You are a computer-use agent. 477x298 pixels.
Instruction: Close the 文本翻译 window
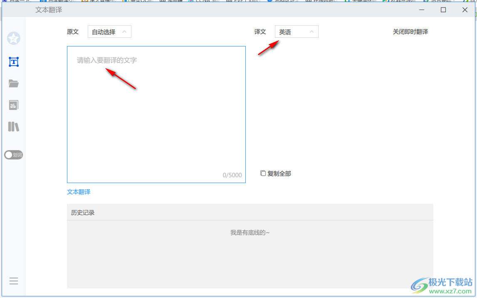465,10
